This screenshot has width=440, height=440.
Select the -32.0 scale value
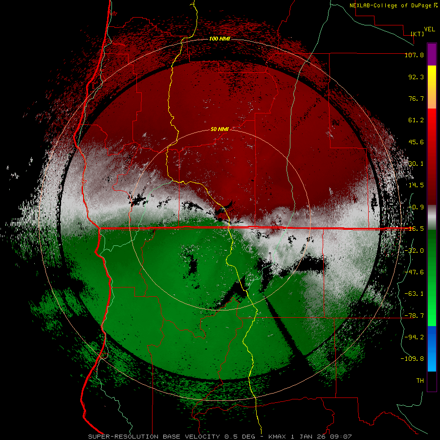pyautogui.click(x=414, y=251)
